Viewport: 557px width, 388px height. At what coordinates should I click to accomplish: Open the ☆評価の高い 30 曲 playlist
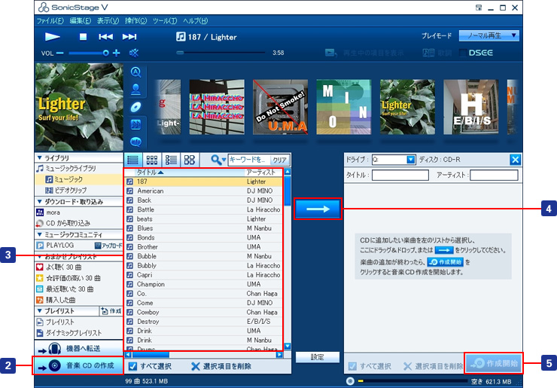78,278
